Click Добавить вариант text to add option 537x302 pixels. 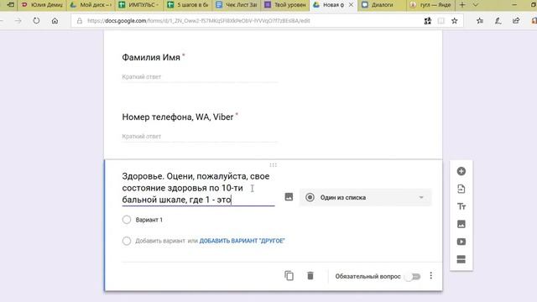click(160, 241)
